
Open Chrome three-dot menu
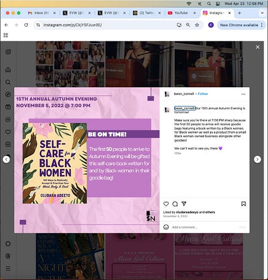click(262, 25)
